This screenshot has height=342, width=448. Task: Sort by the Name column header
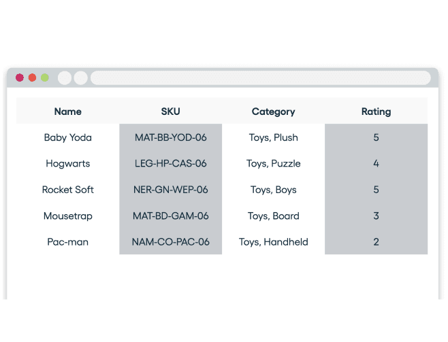67,112
